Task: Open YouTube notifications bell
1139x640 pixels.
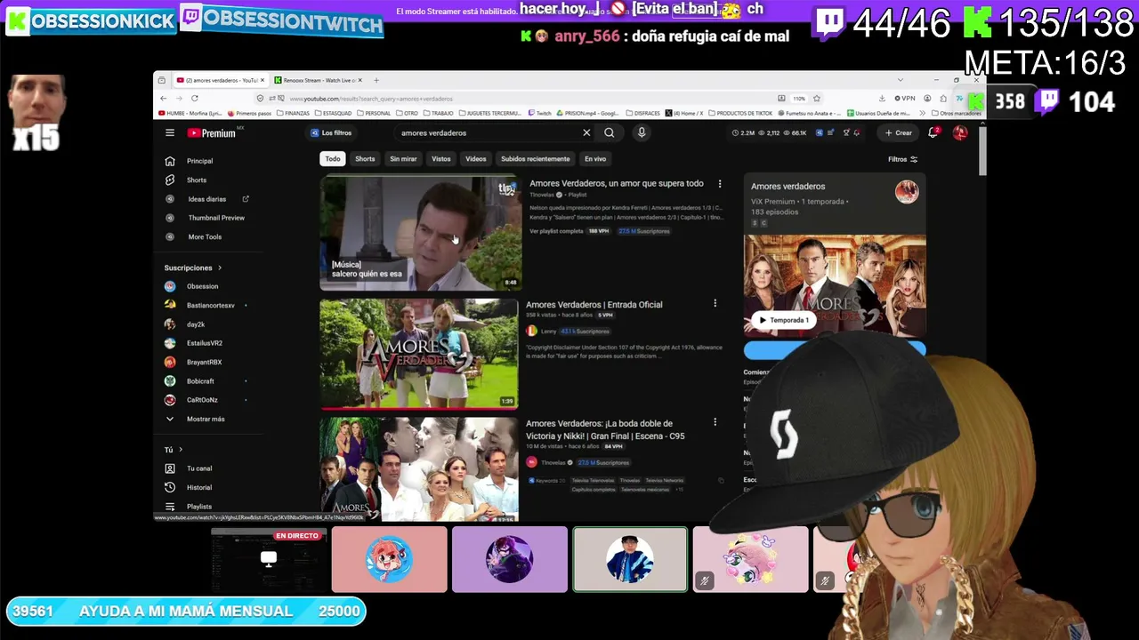Action: [x=933, y=132]
